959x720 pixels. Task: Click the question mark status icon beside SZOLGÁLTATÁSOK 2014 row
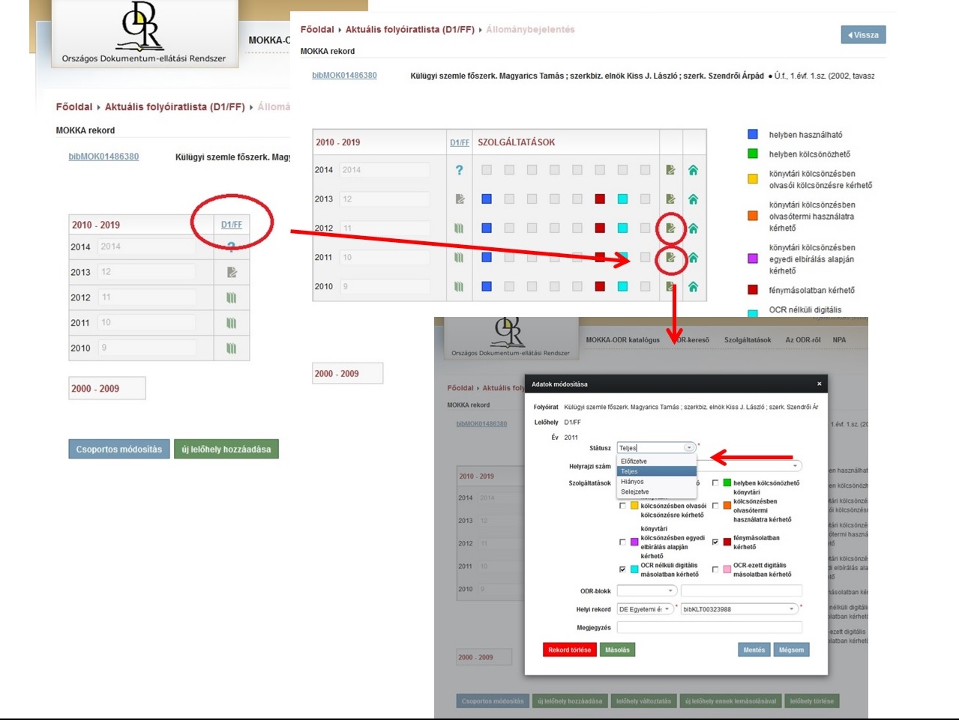tap(459, 170)
